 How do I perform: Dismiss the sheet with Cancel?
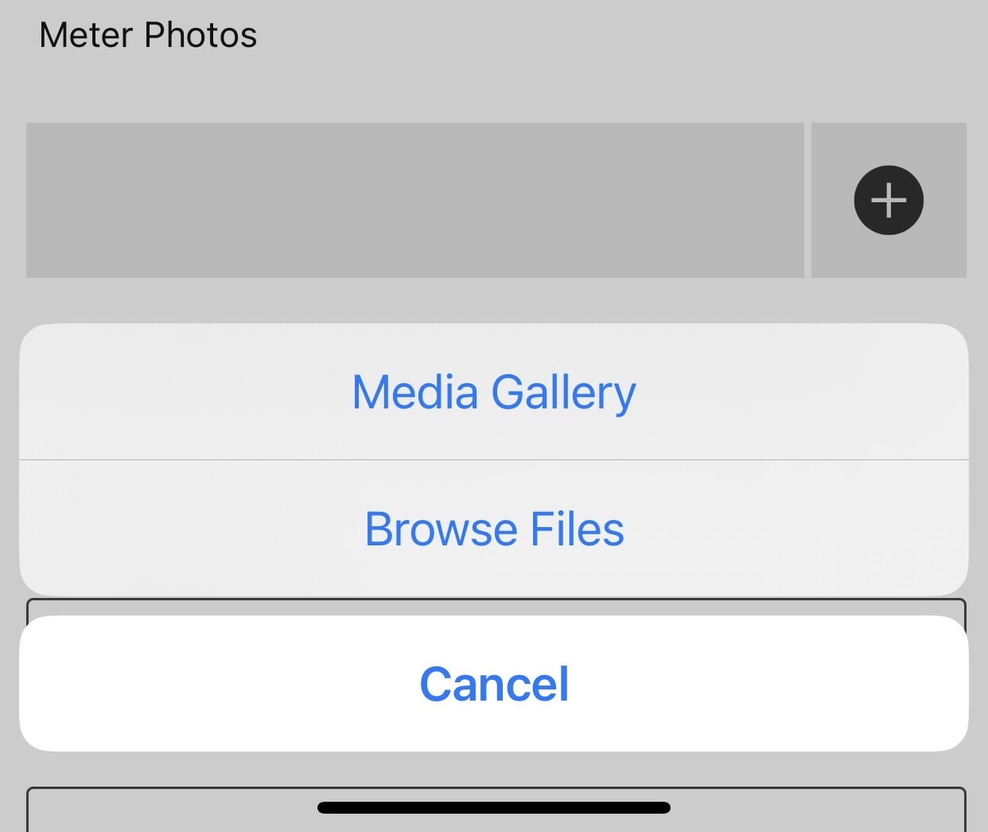494,684
